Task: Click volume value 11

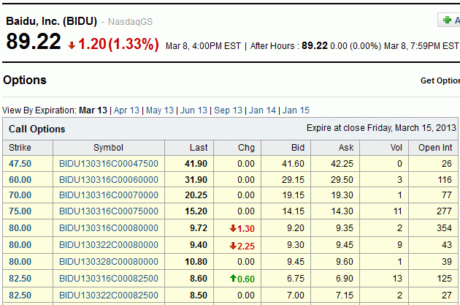Action: (x=397, y=211)
